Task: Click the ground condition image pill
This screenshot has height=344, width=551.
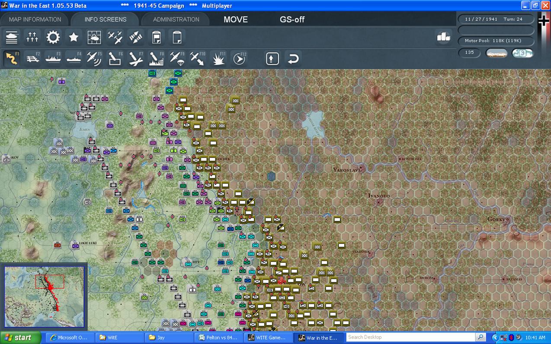Action: [497, 53]
